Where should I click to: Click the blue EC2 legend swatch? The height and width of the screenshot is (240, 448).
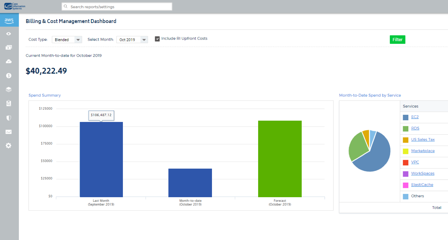pos(405,117)
